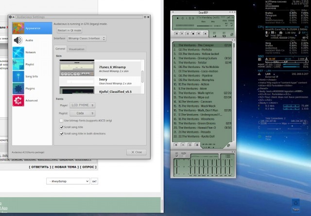
Task: Click the 'ok!' button in browser
Action: [94, 181]
